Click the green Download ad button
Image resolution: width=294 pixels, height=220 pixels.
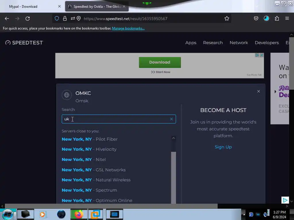coord(160,62)
